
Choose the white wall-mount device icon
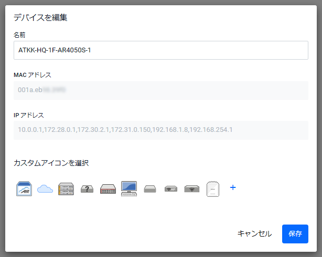coord(213,188)
